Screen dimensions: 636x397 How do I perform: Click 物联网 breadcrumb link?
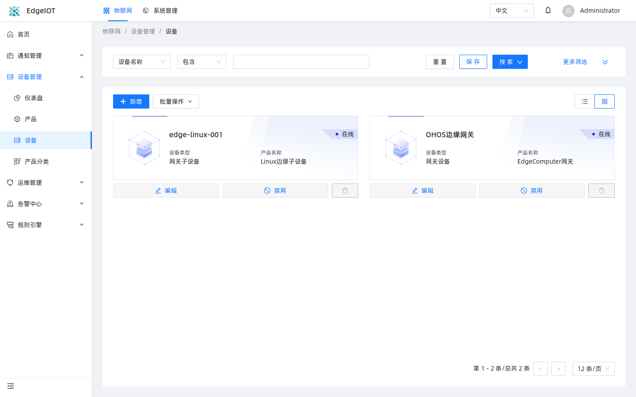111,31
